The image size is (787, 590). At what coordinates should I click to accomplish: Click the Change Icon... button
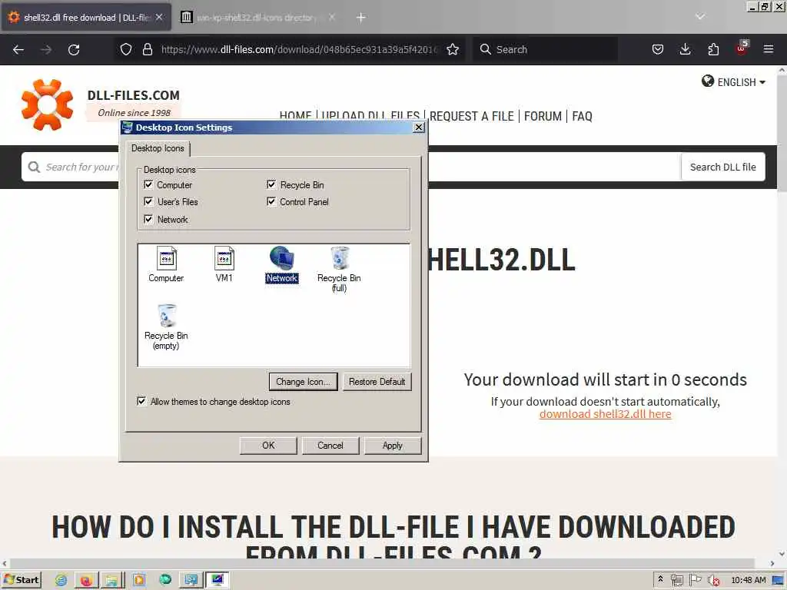point(303,382)
